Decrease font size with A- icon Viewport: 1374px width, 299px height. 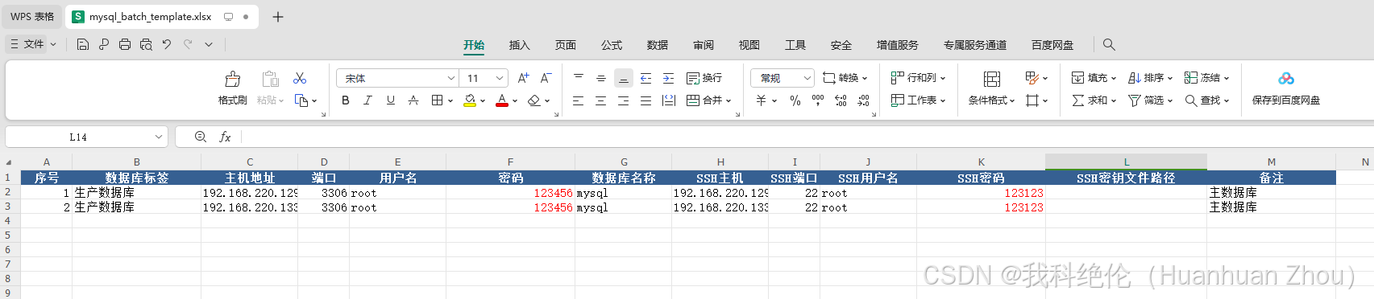pyautogui.click(x=546, y=78)
